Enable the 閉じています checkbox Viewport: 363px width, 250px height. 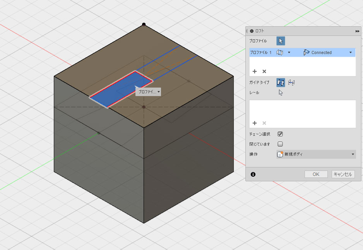[281, 144]
